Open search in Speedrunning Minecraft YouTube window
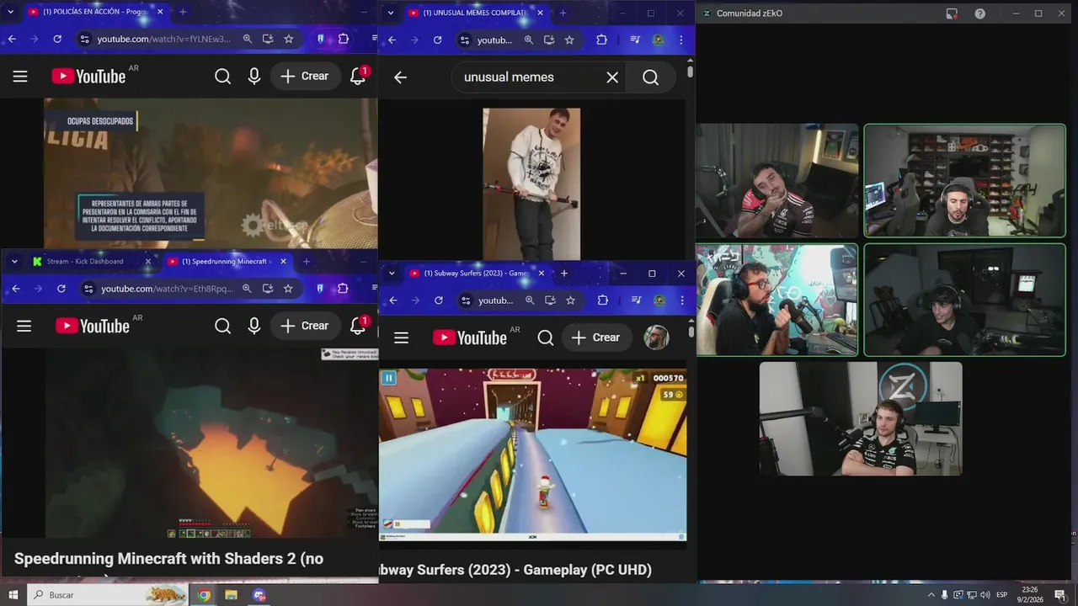Viewport: 1078px width, 606px height. pyautogui.click(x=222, y=326)
